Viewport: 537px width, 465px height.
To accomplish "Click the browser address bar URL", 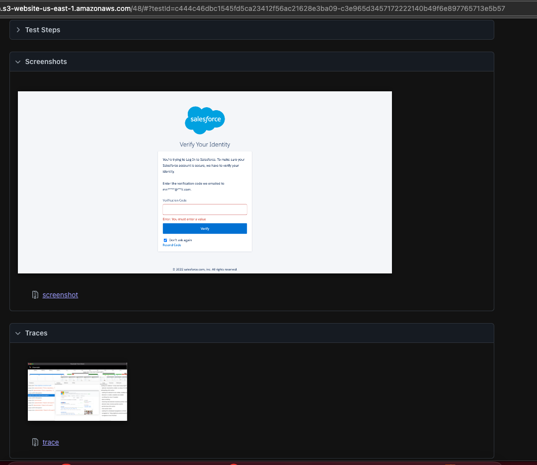I will point(252,8).
